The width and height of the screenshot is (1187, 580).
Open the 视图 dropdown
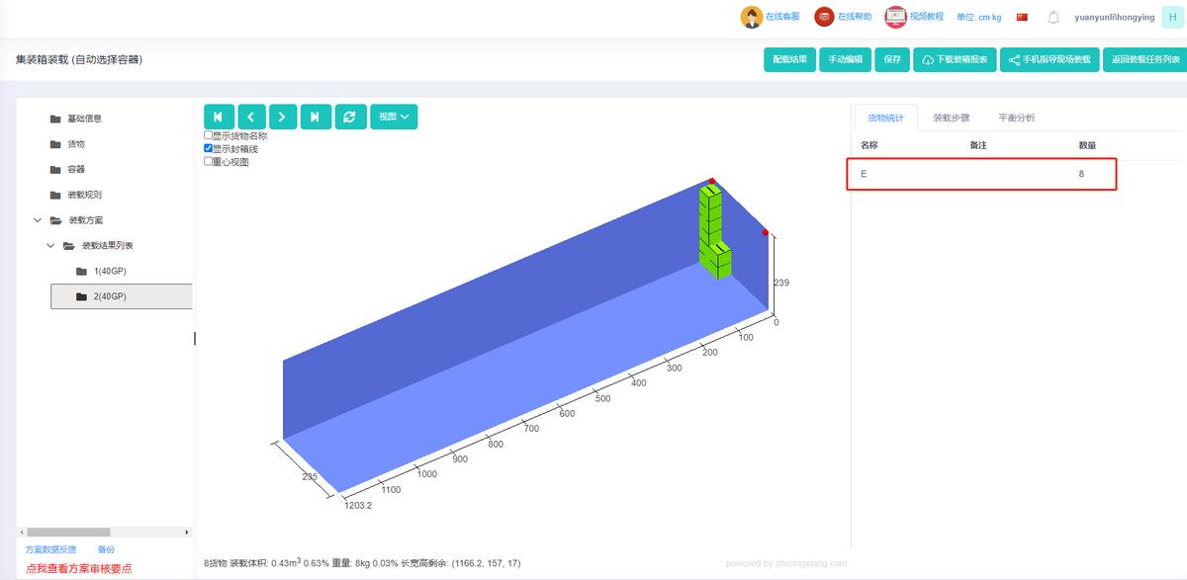(x=394, y=117)
